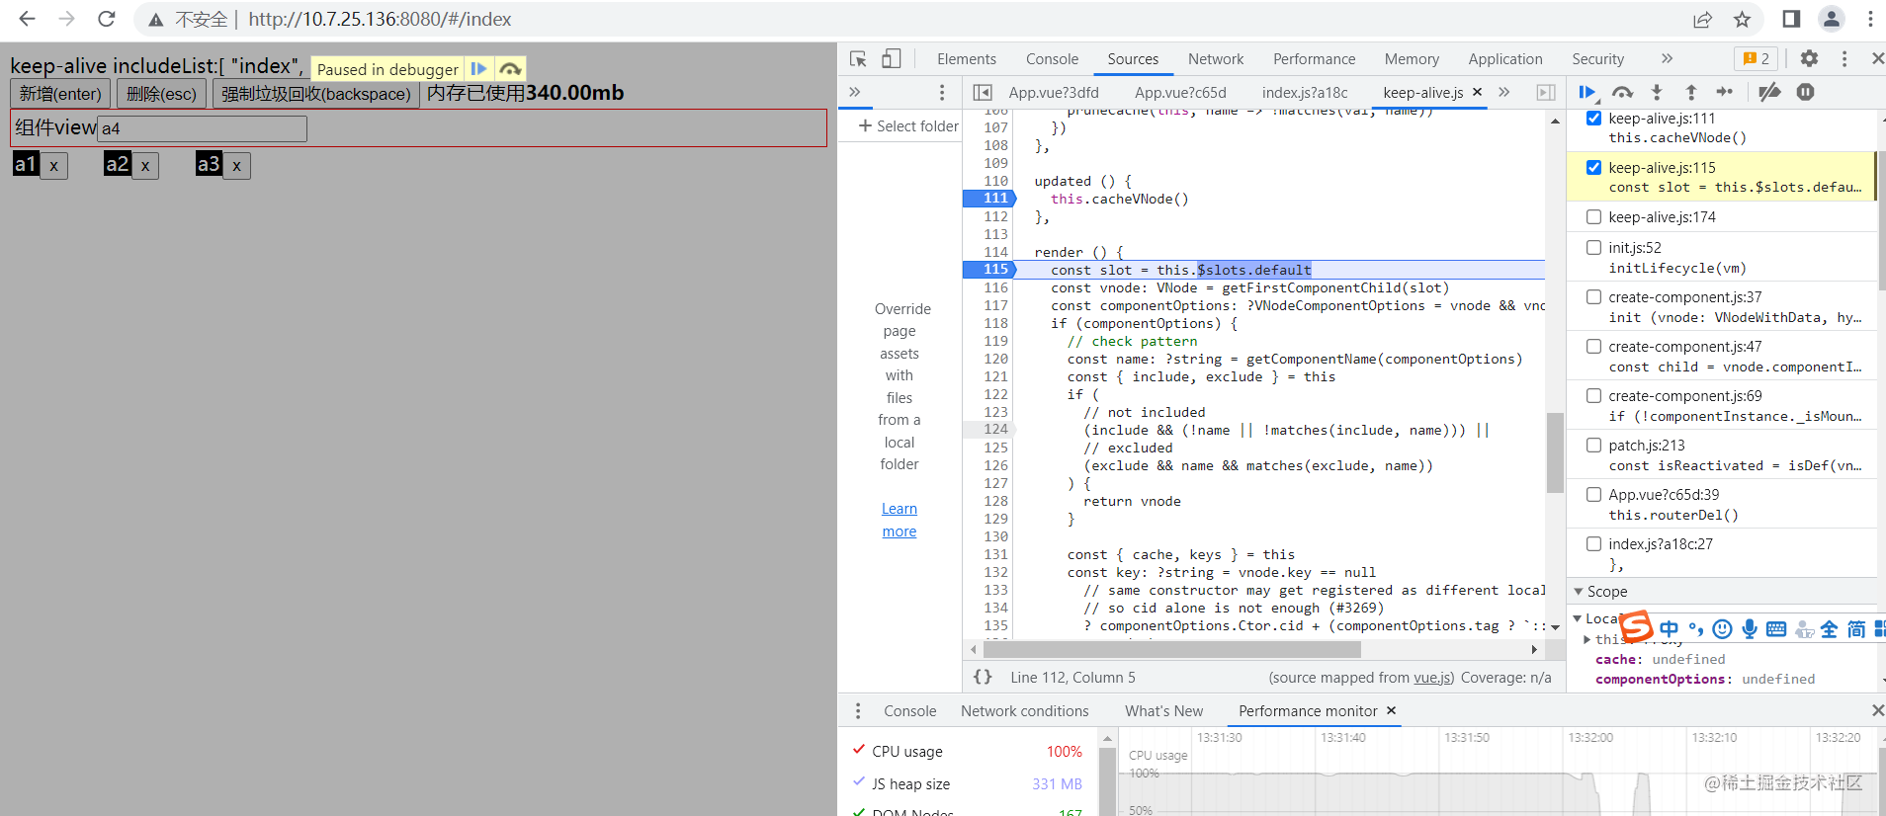Image resolution: width=1886 pixels, height=816 pixels.
Task: Open DevTools settings gear
Action: click(1809, 59)
